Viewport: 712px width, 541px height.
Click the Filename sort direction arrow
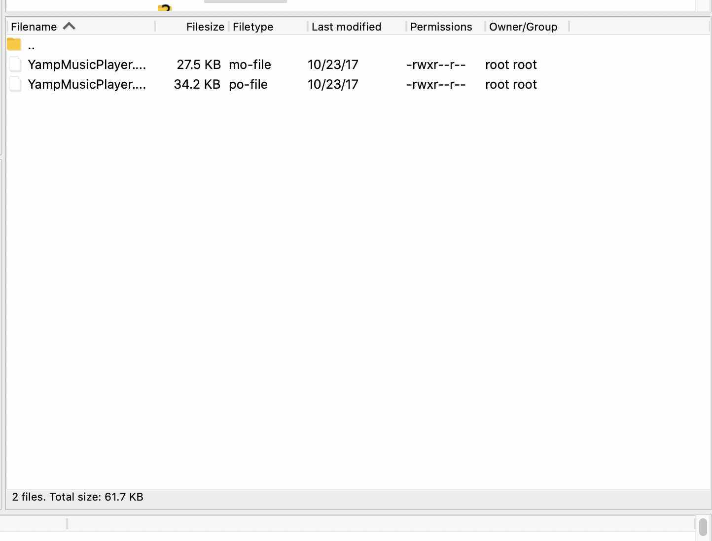click(69, 26)
